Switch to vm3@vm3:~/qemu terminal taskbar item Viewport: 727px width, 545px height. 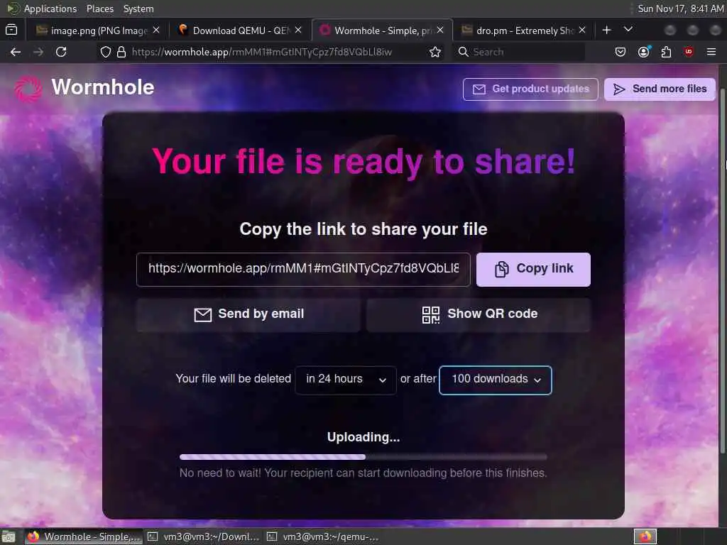click(x=323, y=536)
